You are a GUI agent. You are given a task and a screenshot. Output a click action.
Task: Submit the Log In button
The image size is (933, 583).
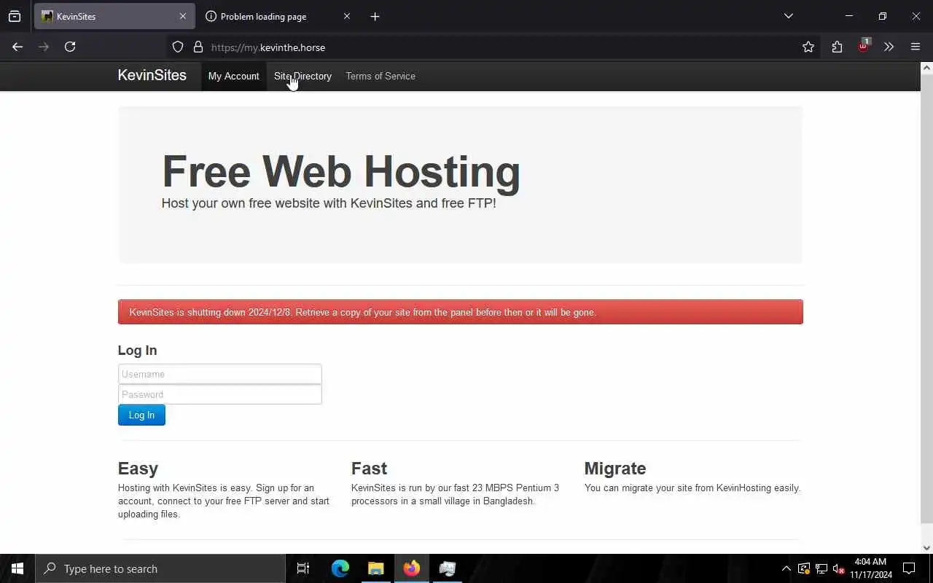141,415
